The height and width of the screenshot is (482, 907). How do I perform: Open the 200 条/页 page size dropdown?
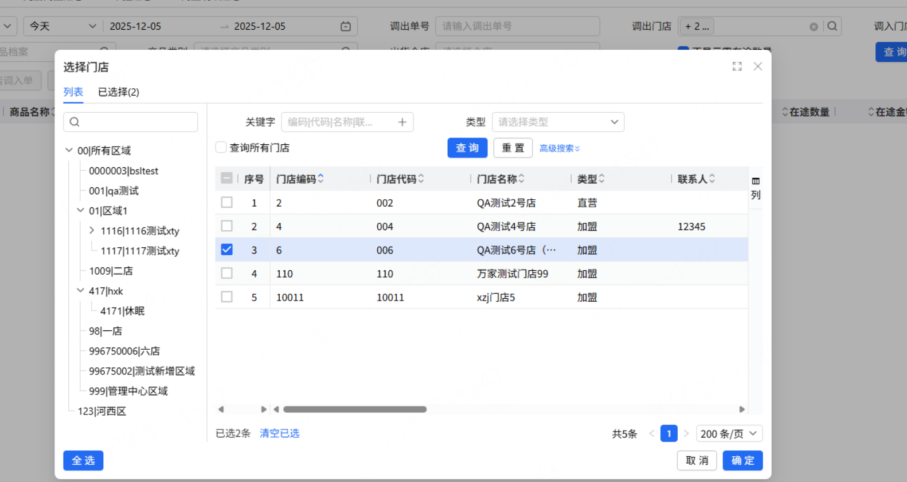point(729,433)
